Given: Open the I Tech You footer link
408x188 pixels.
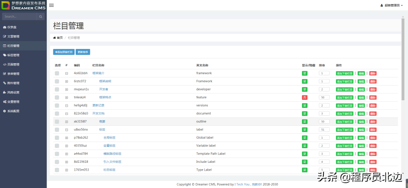Looking at the screenshot, I should 242,184.
